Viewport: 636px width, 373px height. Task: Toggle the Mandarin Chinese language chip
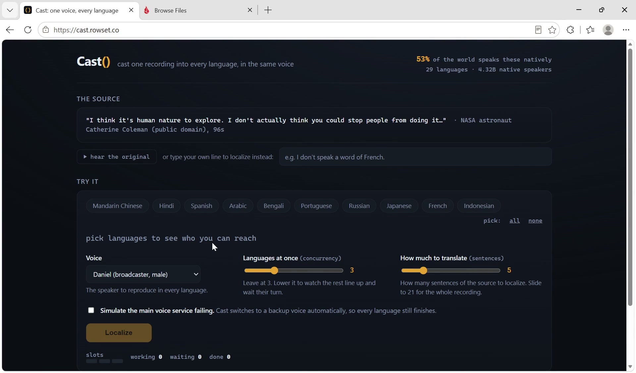[x=118, y=206]
